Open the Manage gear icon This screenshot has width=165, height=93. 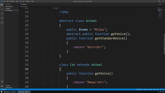tap(2, 86)
